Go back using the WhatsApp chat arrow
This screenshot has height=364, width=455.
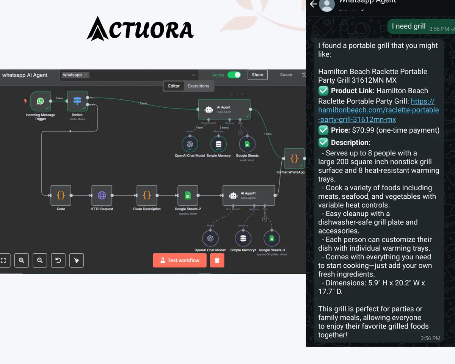coord(313,4)
